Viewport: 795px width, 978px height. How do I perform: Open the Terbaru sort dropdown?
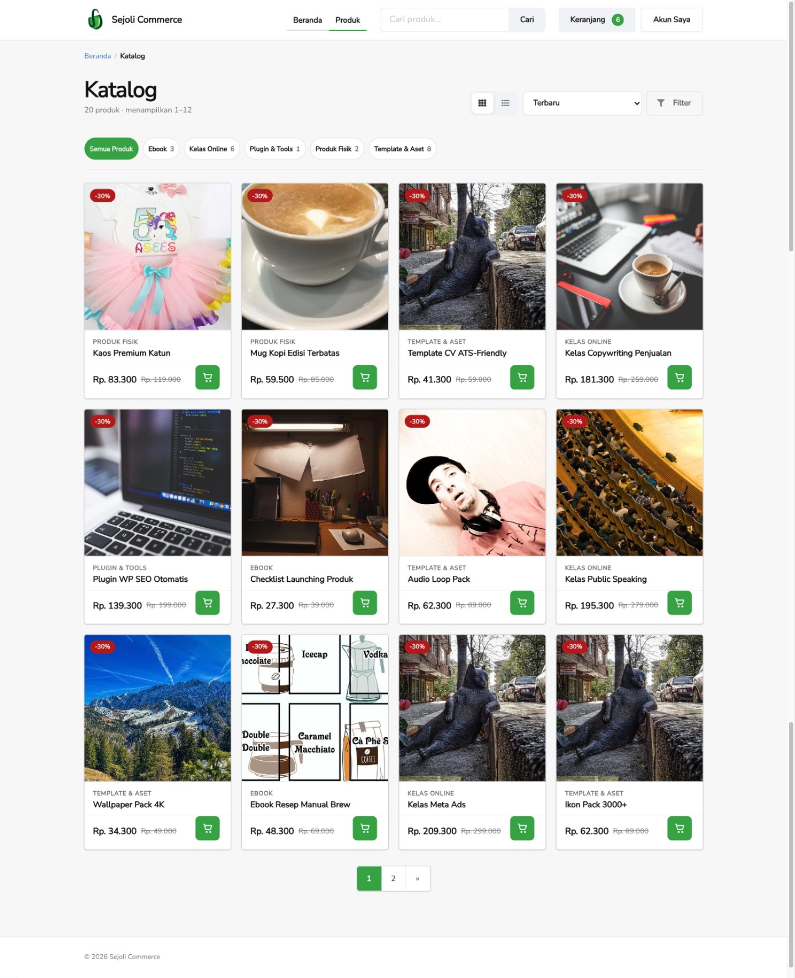click(582, 103)
